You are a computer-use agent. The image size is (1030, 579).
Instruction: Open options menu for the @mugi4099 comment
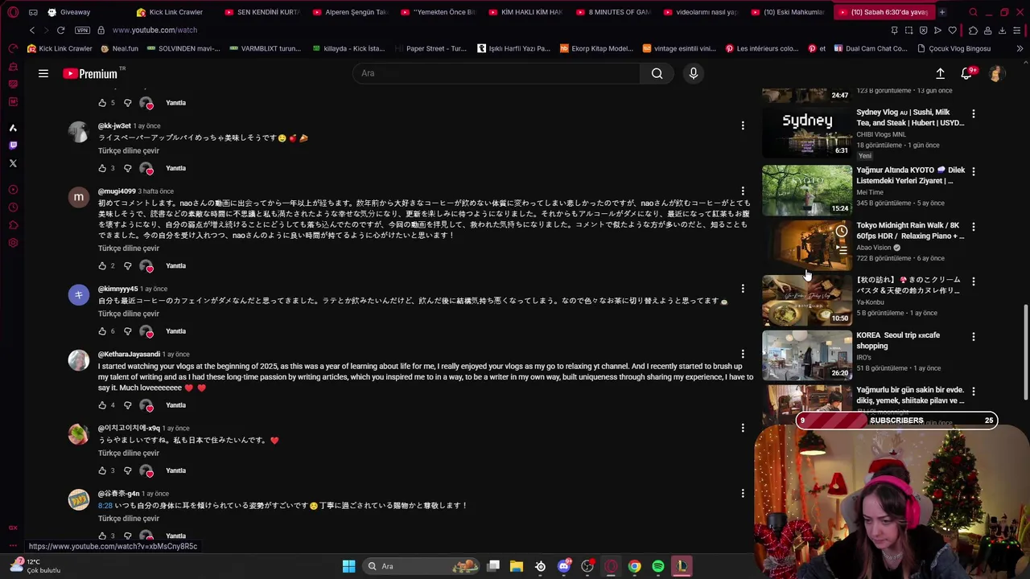click(x=743, y=191)
